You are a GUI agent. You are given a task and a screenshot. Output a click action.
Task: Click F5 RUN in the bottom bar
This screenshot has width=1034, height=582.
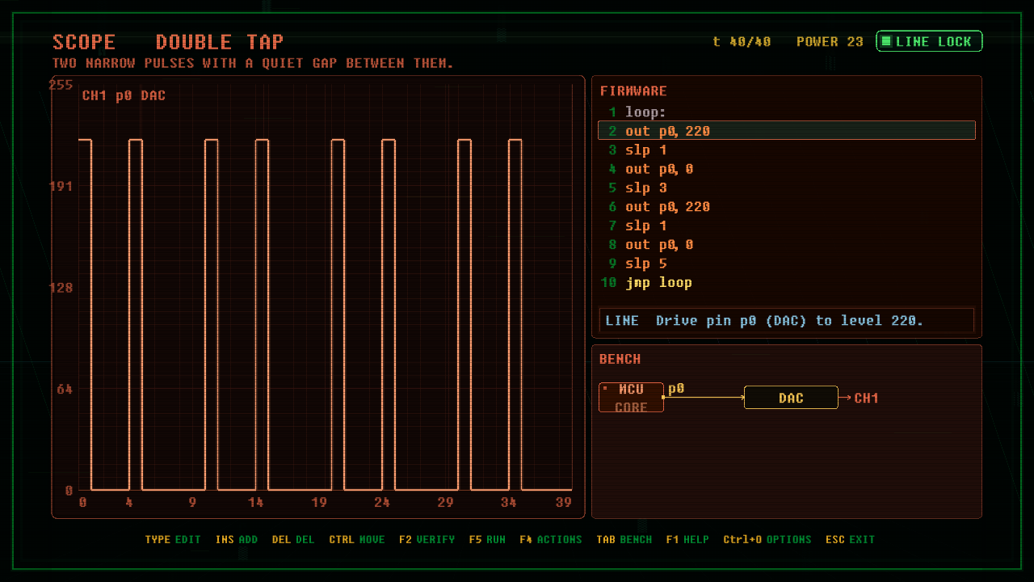487,539
